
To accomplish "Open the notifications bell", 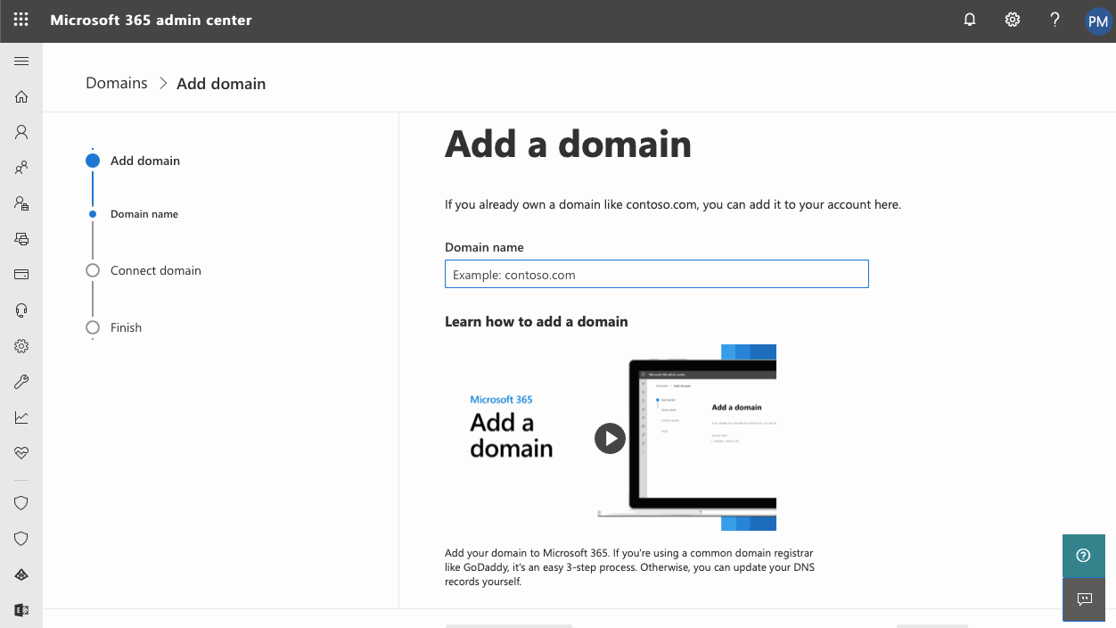I will tap(970, 20).
